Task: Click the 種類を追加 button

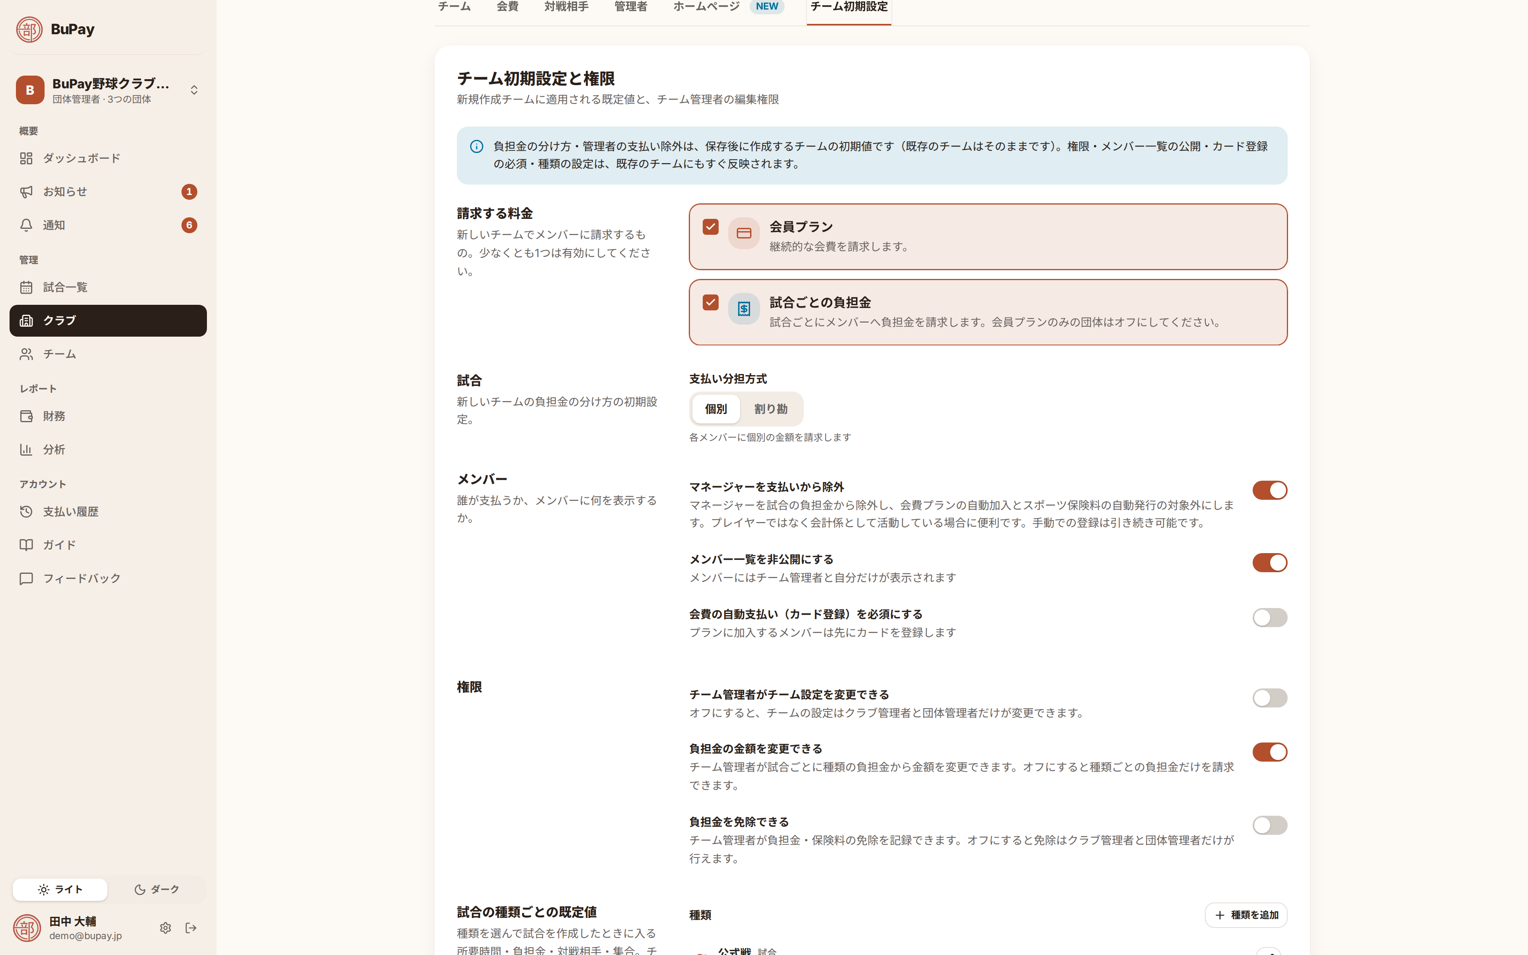Action: pyautogui.click(x=1246, y=915)
